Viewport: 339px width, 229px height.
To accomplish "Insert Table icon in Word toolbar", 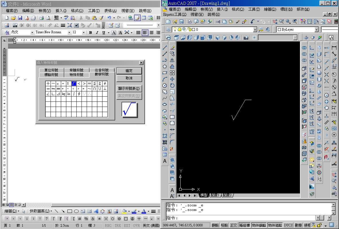I will point(144,18).
